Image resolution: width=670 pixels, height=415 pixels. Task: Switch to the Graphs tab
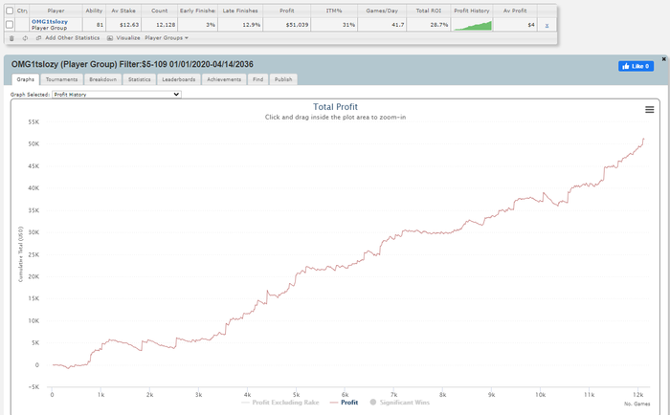pyautogui.click(x=26, y=79)
